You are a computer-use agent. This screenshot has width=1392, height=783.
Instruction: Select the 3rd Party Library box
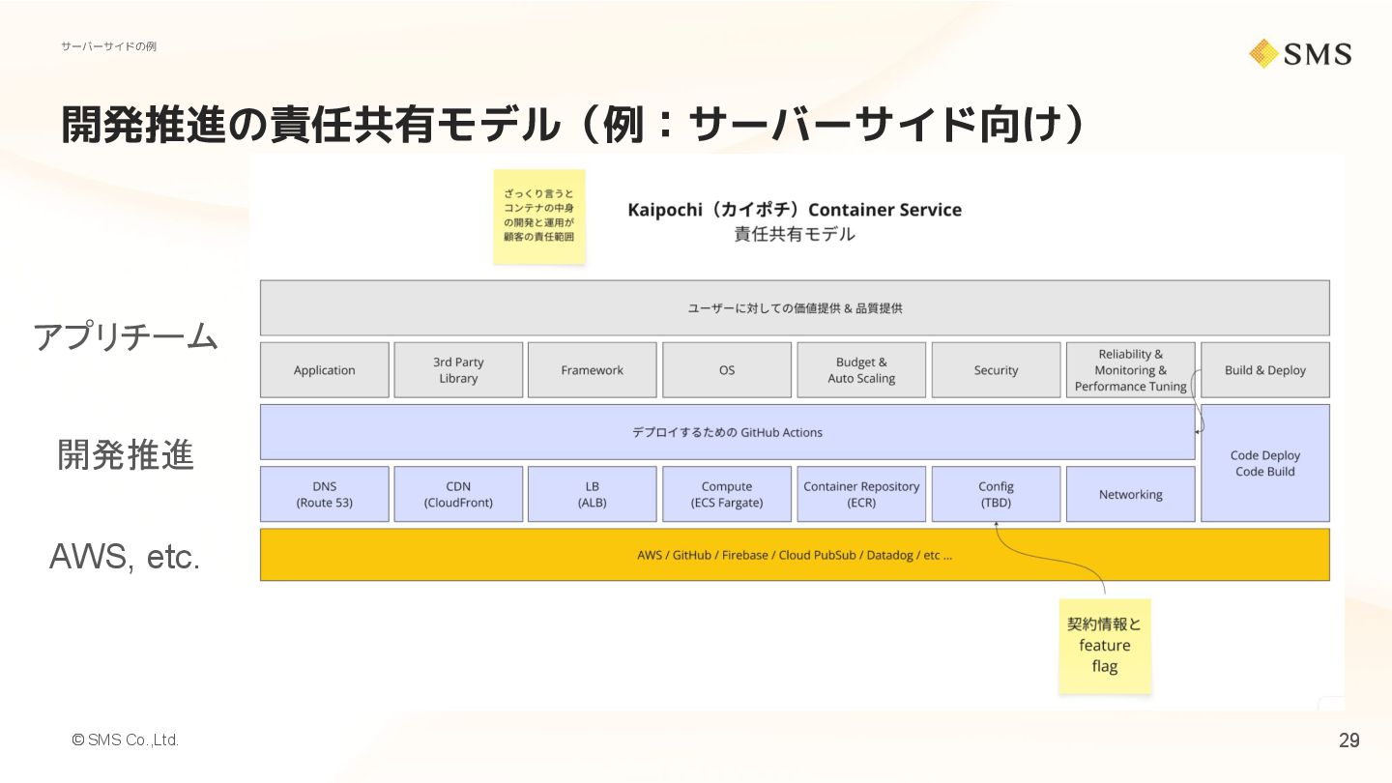(458, 370)
